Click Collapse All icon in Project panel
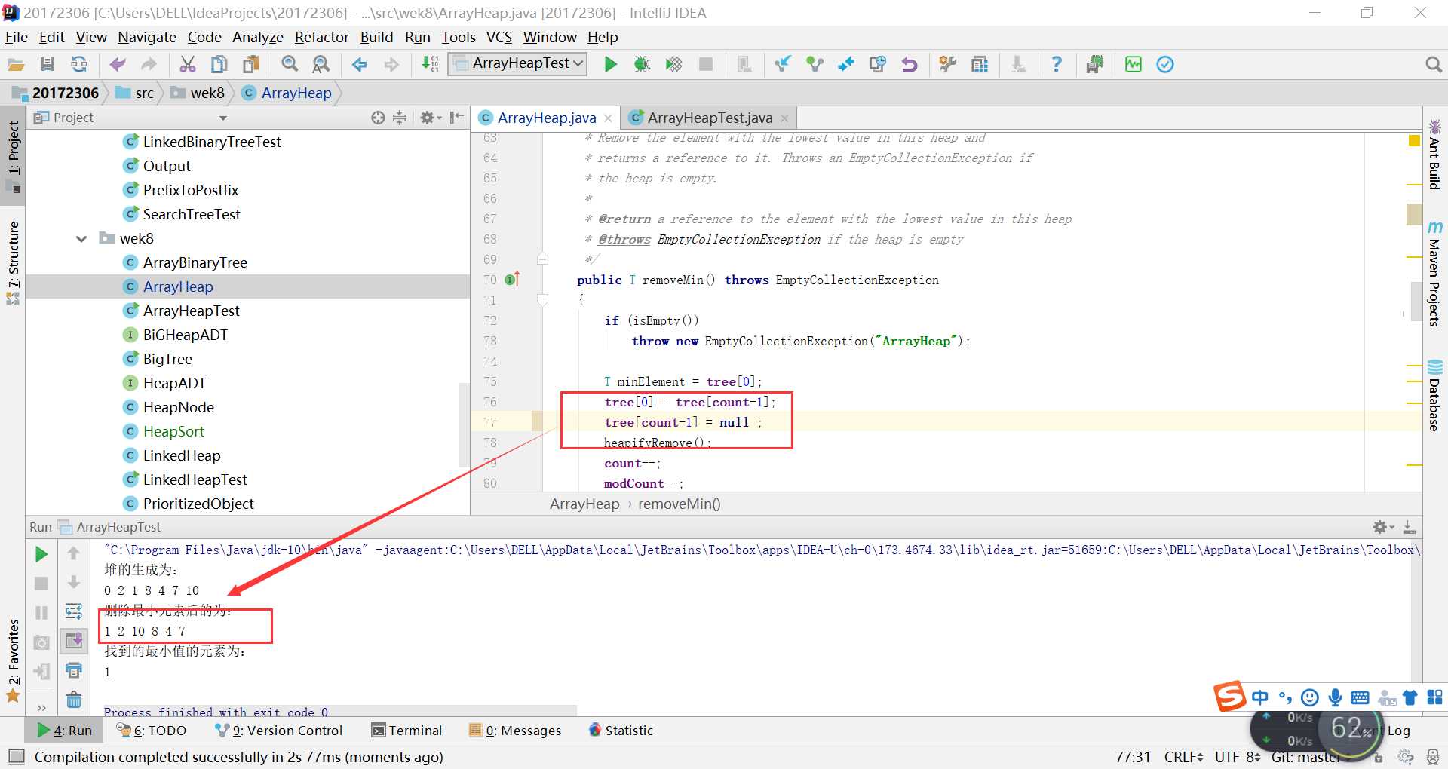1448x769 pixels. [x=400, y=118]
